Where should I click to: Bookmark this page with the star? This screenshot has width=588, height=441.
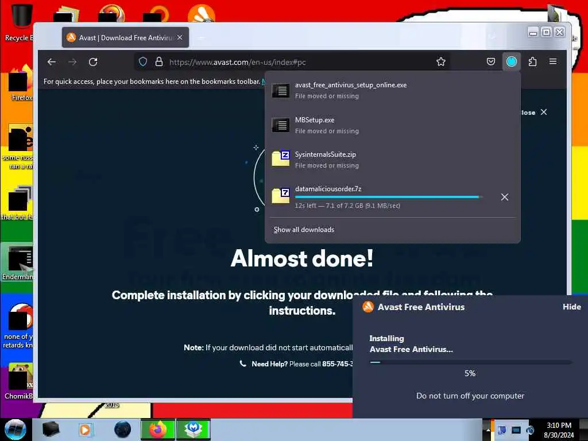pyautogui.click(x=441, y=62)
